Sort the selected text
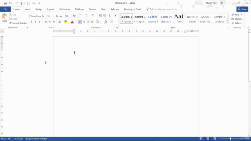Viewport: 251px width, 141px height. [x=110, y=16]
